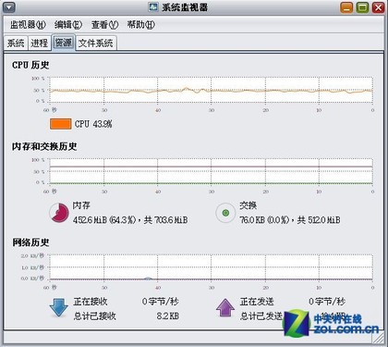
Task: Click the system monitor title bar icon
Action: (153, 7)
